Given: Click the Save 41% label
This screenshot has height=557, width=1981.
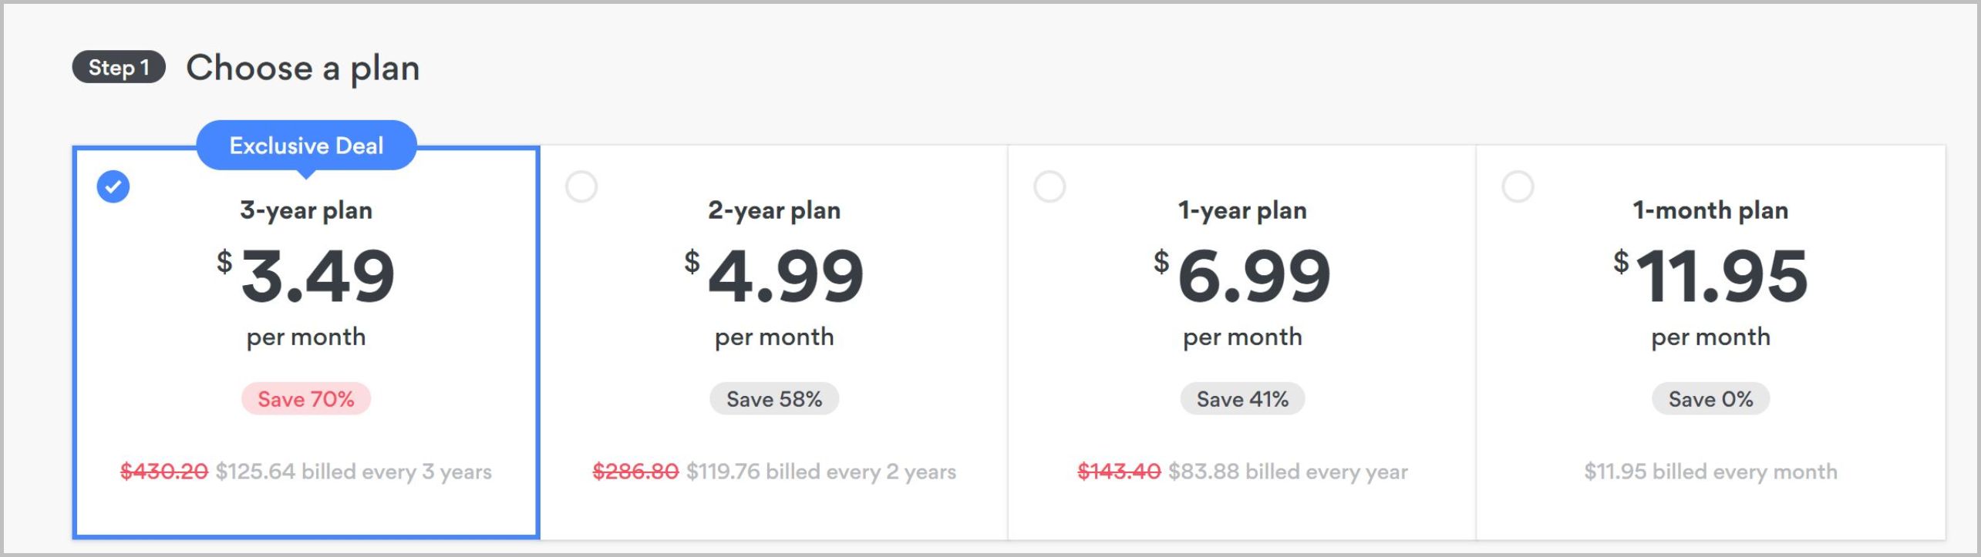Looking at the screenshot, I should coord(1242,399).
